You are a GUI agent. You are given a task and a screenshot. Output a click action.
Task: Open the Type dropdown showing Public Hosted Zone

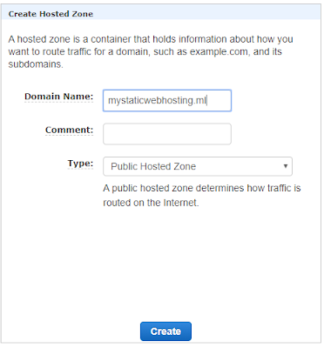pyautogui.click(x=198, y=166)
